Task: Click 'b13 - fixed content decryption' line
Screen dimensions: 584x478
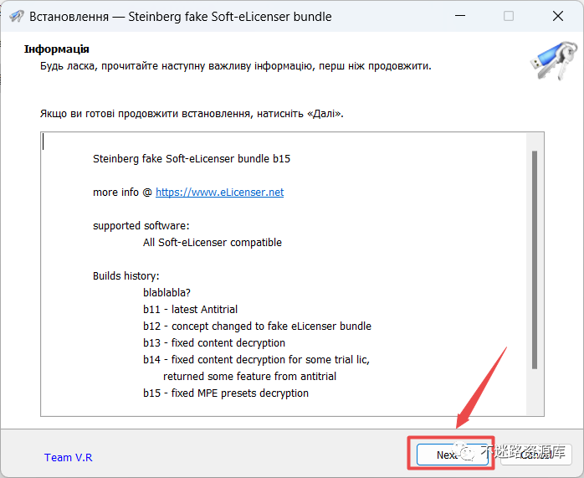Action: tap(214, 343)
